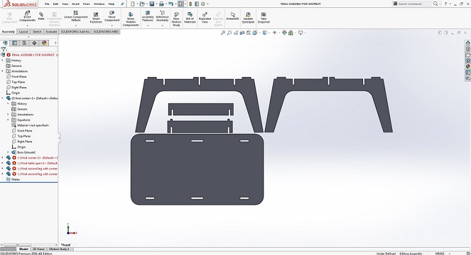Viewport: 471px width, 255px height.
Task: Switch to the FeatureManager design tree tab
Action: tap(5, 43)
